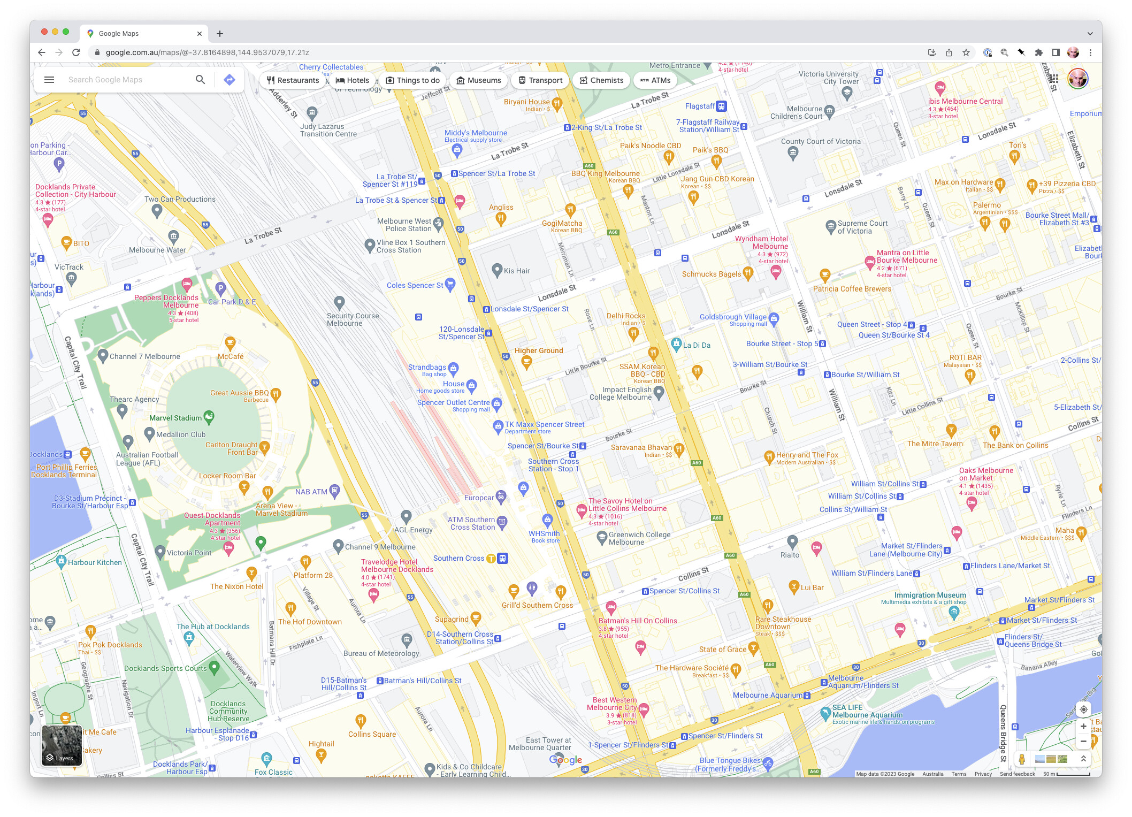Viewport: 1132px width, 817px height.
Task: Open Directions with the blue arrow icon
Action: 230,80
